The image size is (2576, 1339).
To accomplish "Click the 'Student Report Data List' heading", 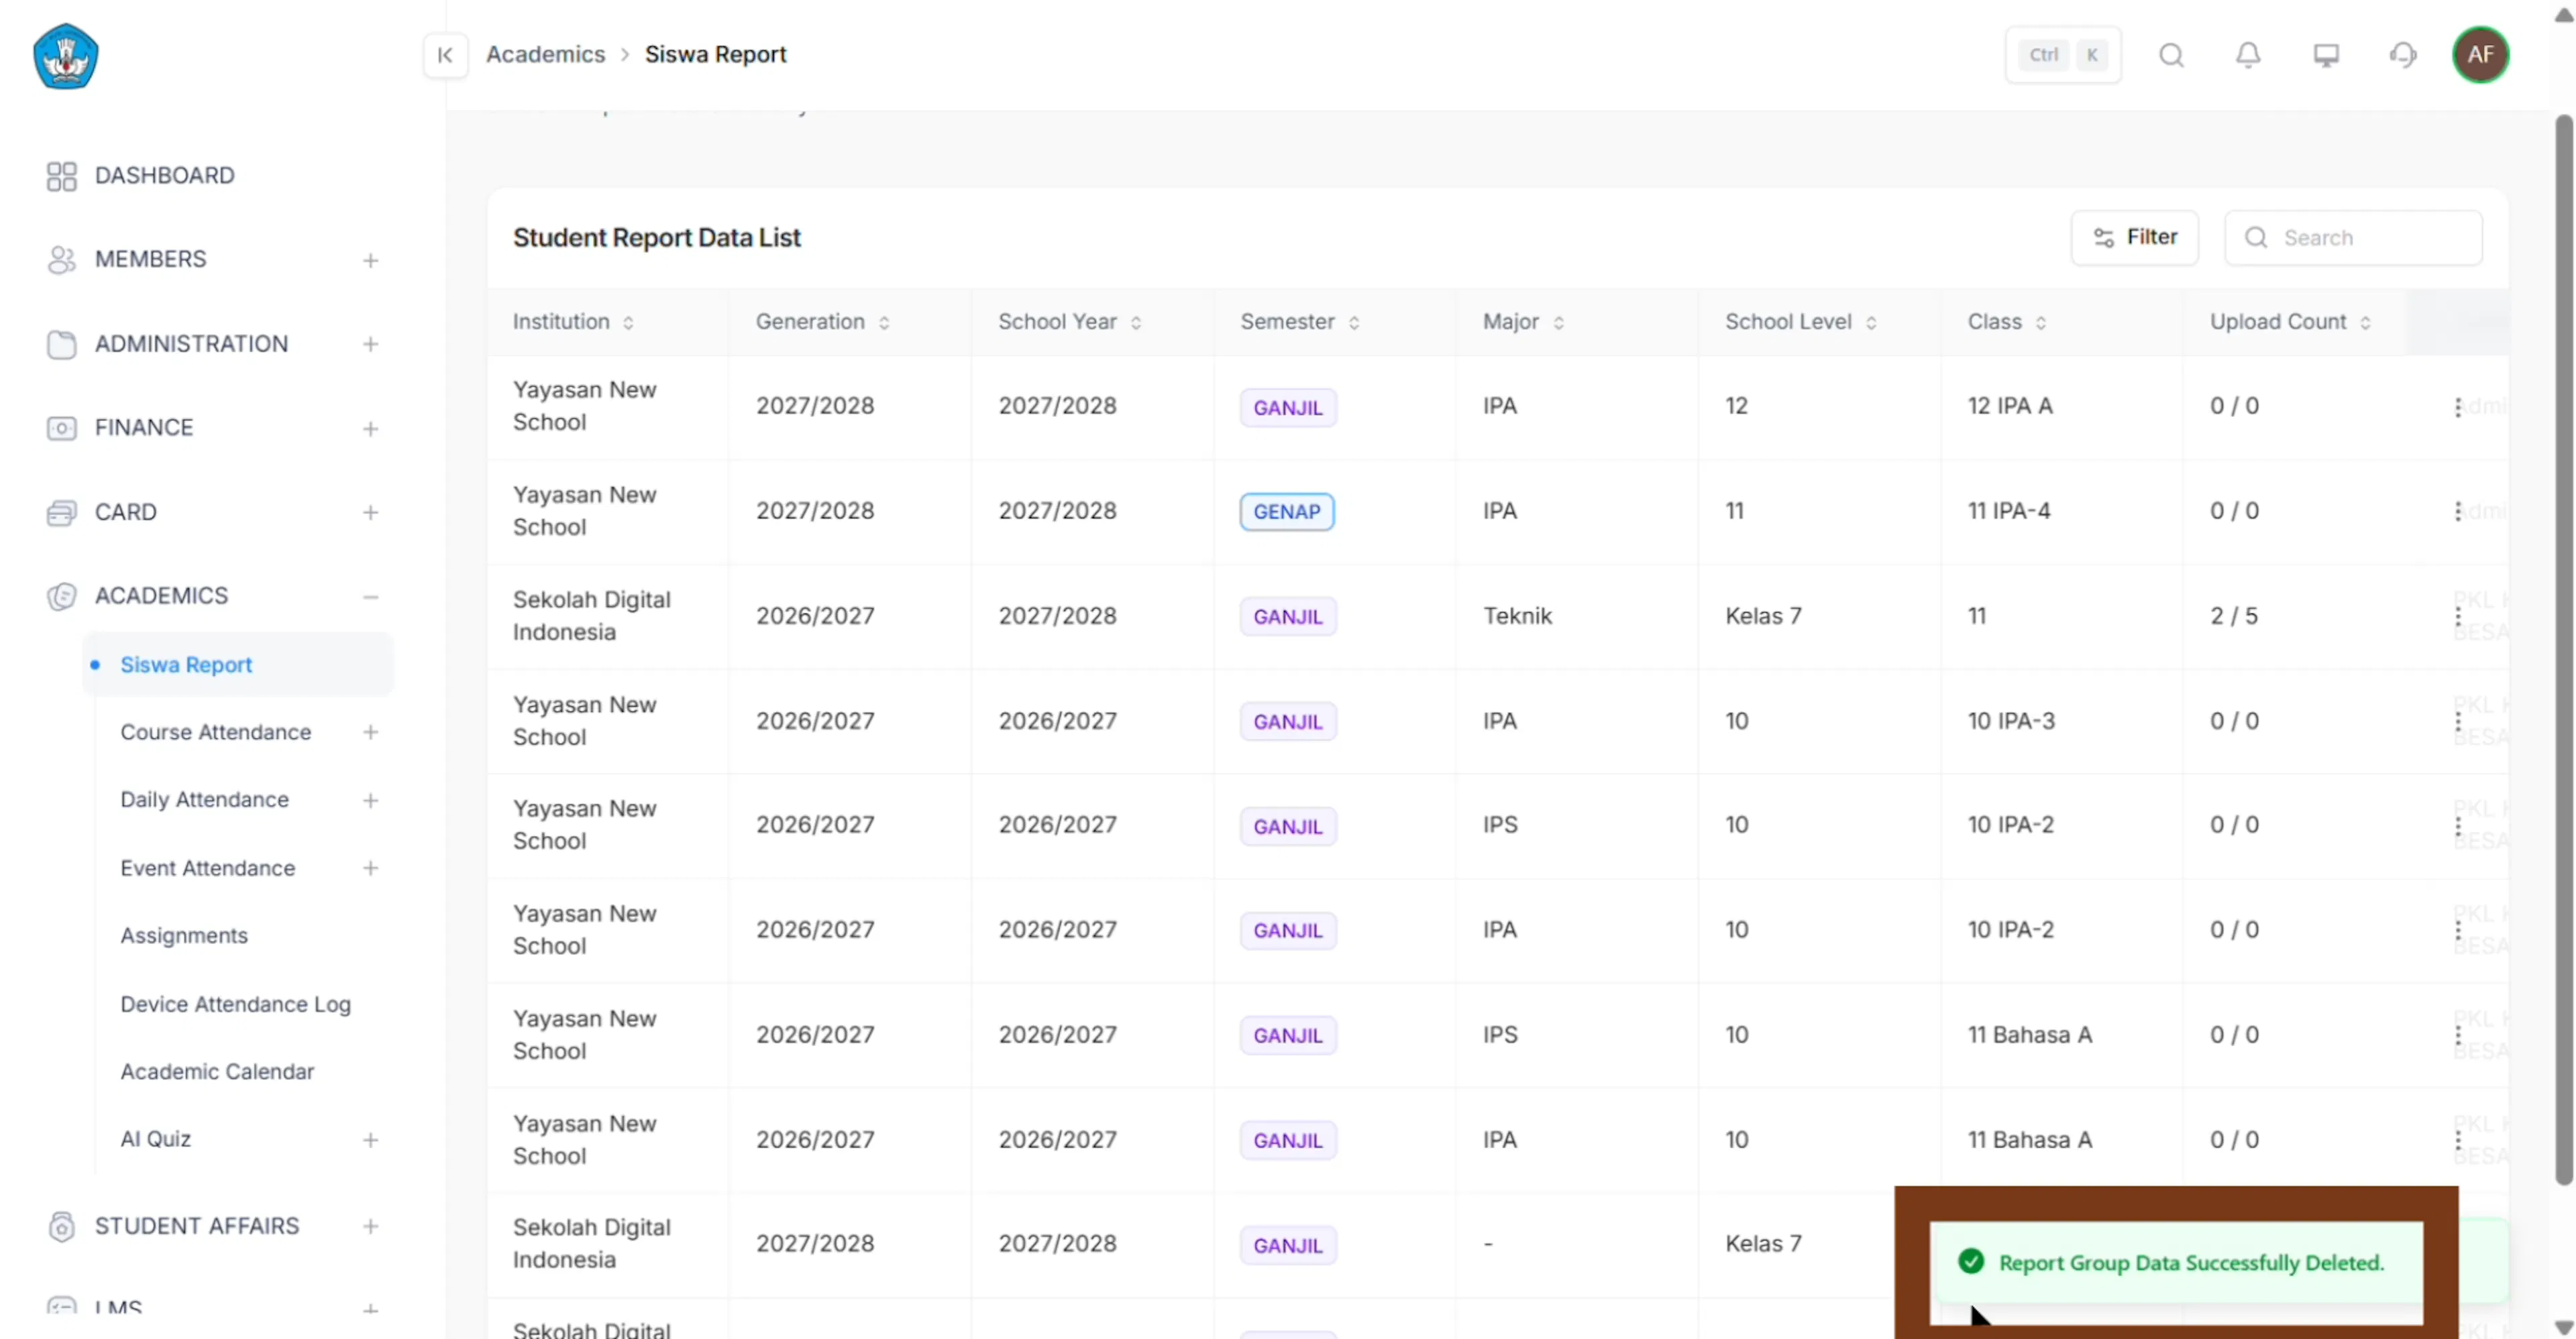I will tap(656, 238).
